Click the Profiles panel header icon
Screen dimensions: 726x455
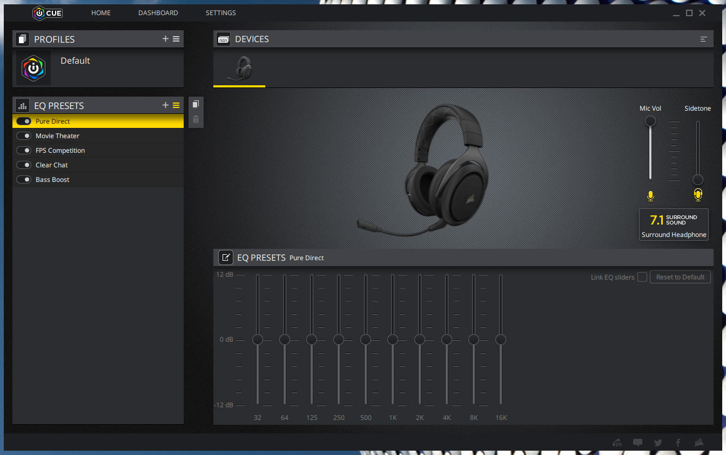pos(22,39)
